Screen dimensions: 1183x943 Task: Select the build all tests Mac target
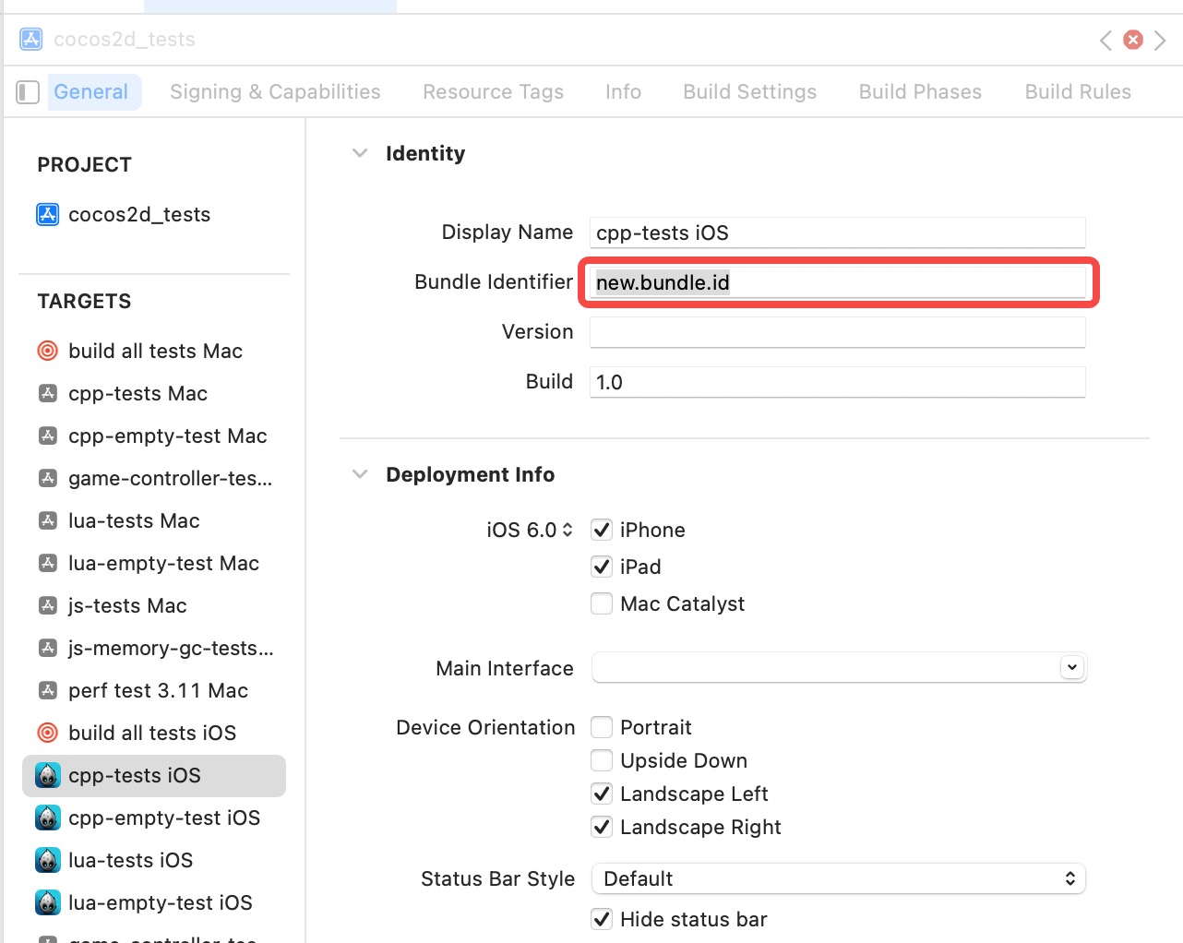154,351
